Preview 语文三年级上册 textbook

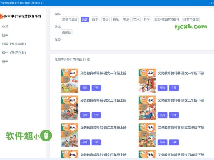pos(85,142)
